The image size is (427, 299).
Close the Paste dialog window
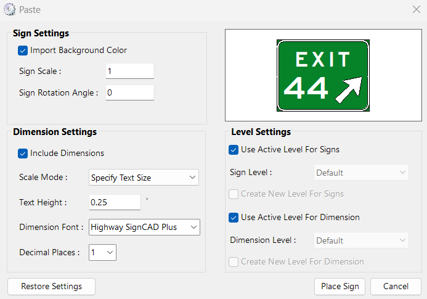416,10
